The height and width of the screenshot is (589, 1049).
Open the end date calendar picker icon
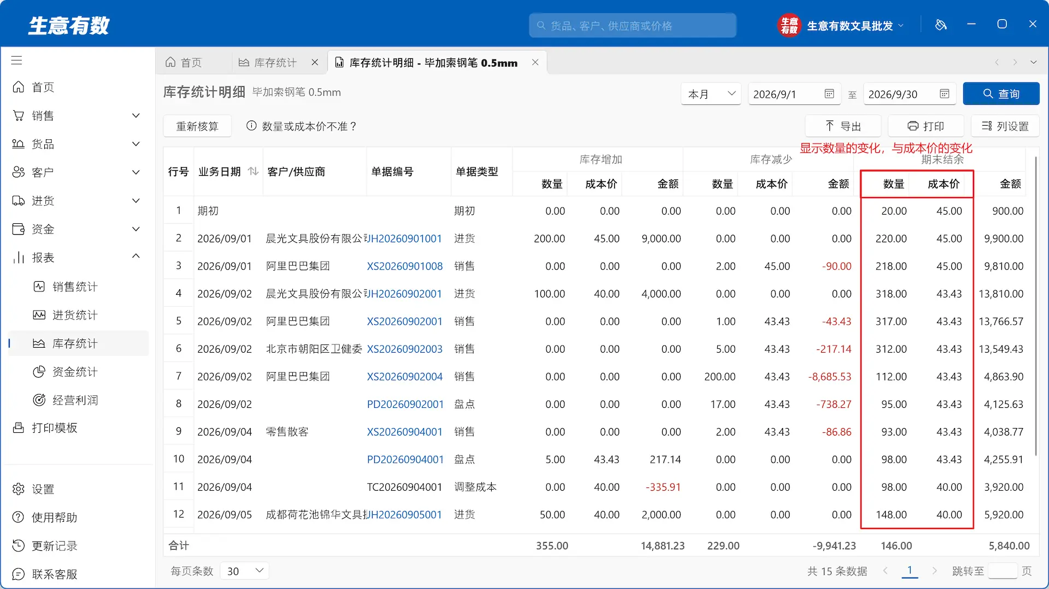[x=945, y=94]
